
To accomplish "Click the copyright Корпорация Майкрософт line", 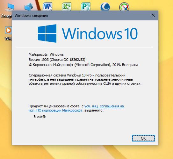I will (x=83, y=65).
